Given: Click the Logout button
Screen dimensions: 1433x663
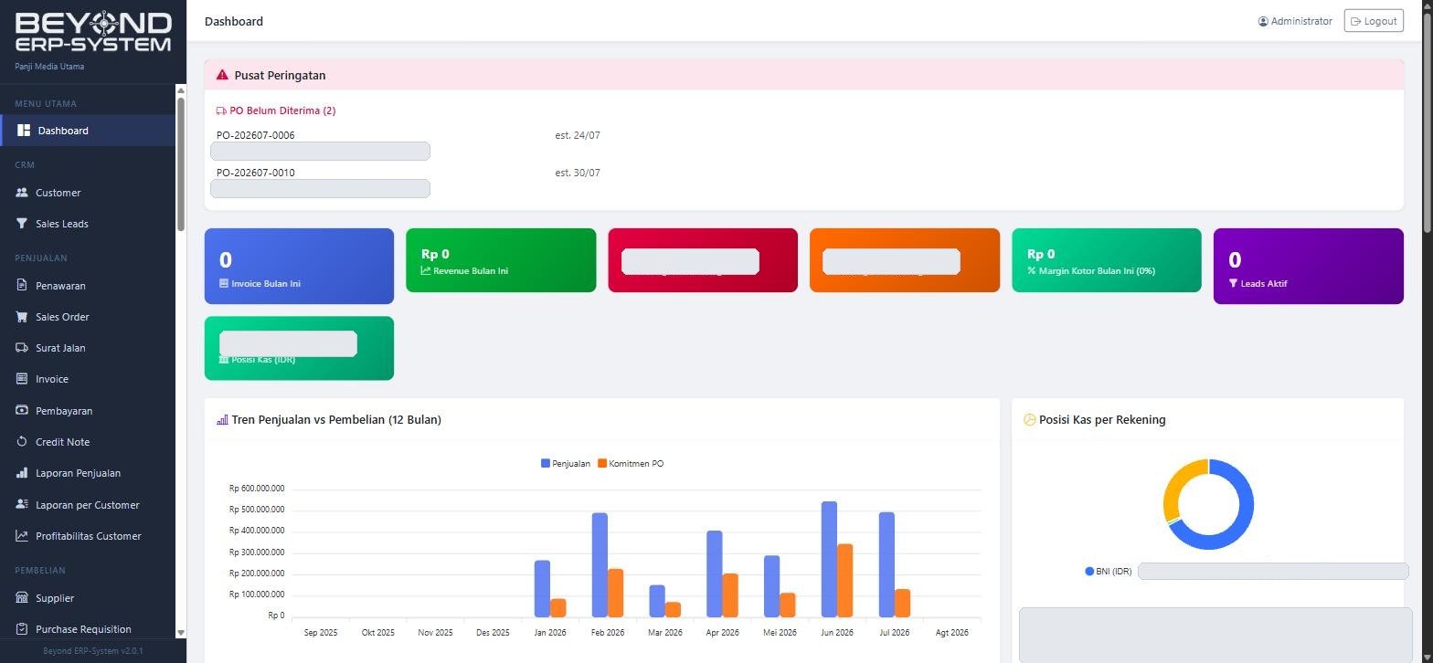Looking at the screenshot, I should pyautogui.click(x=1374, y=21).
